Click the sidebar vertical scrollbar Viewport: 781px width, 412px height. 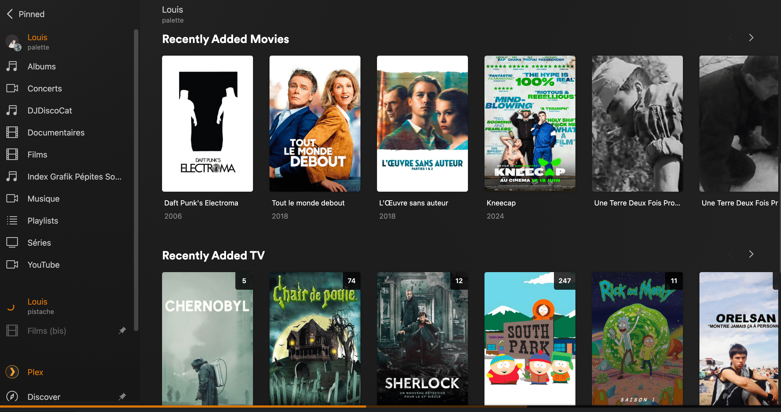[x=136, y=180]
